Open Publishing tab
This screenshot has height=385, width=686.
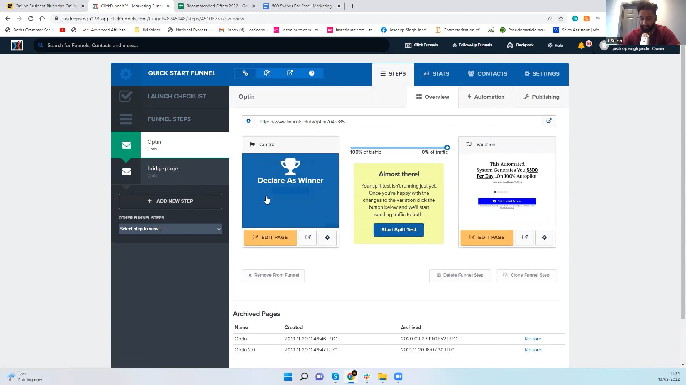[541, 97]
